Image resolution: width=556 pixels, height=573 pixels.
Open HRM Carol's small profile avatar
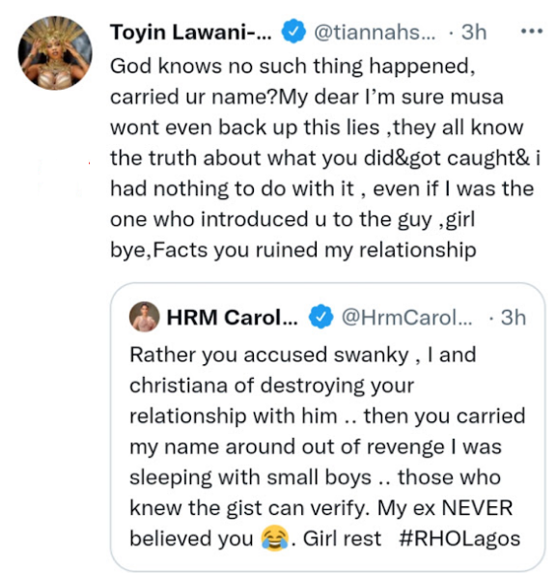pos(145,317)
